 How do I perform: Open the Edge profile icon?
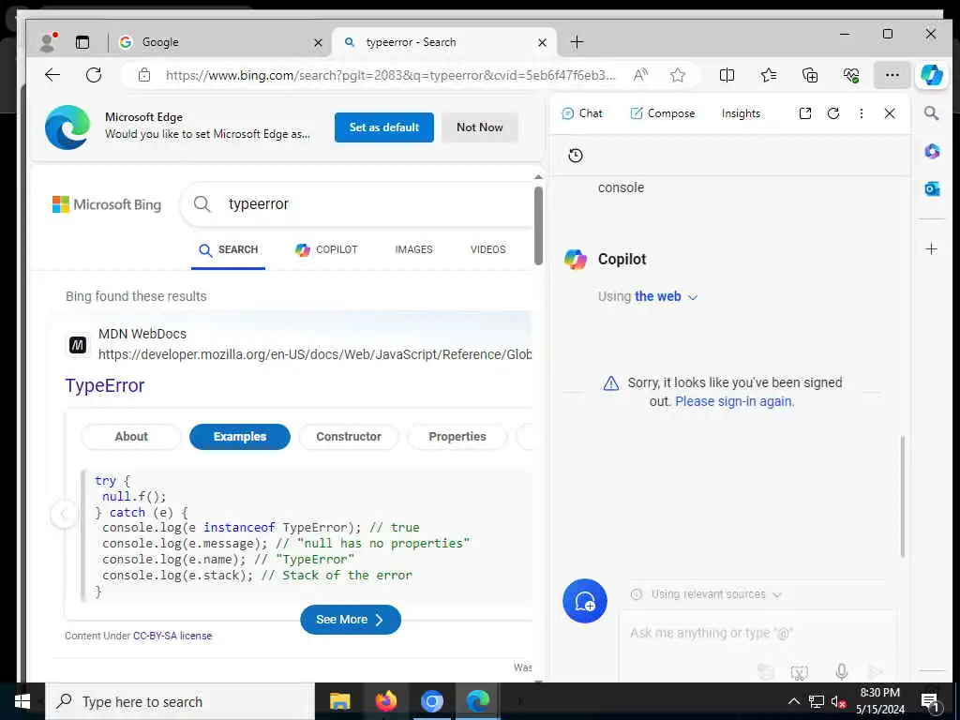(48, 41)
